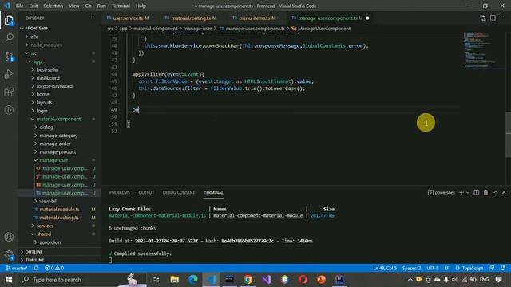Open File Explorer from the taskbar
The height and width of the screenshot is (287, 511).
point(175,280)
